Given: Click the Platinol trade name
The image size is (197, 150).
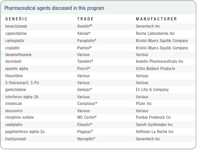Looking at the screenshot, I should (x=84, y=48).
